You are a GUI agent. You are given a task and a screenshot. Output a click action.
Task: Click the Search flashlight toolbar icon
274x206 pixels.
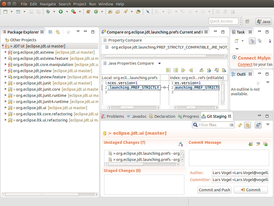tap(125, 12)
